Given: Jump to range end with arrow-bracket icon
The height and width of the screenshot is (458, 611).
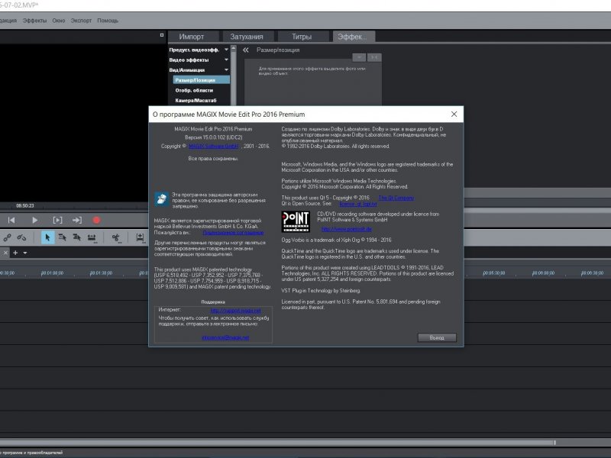Looking at the screenshot, I should click(77, 220).
